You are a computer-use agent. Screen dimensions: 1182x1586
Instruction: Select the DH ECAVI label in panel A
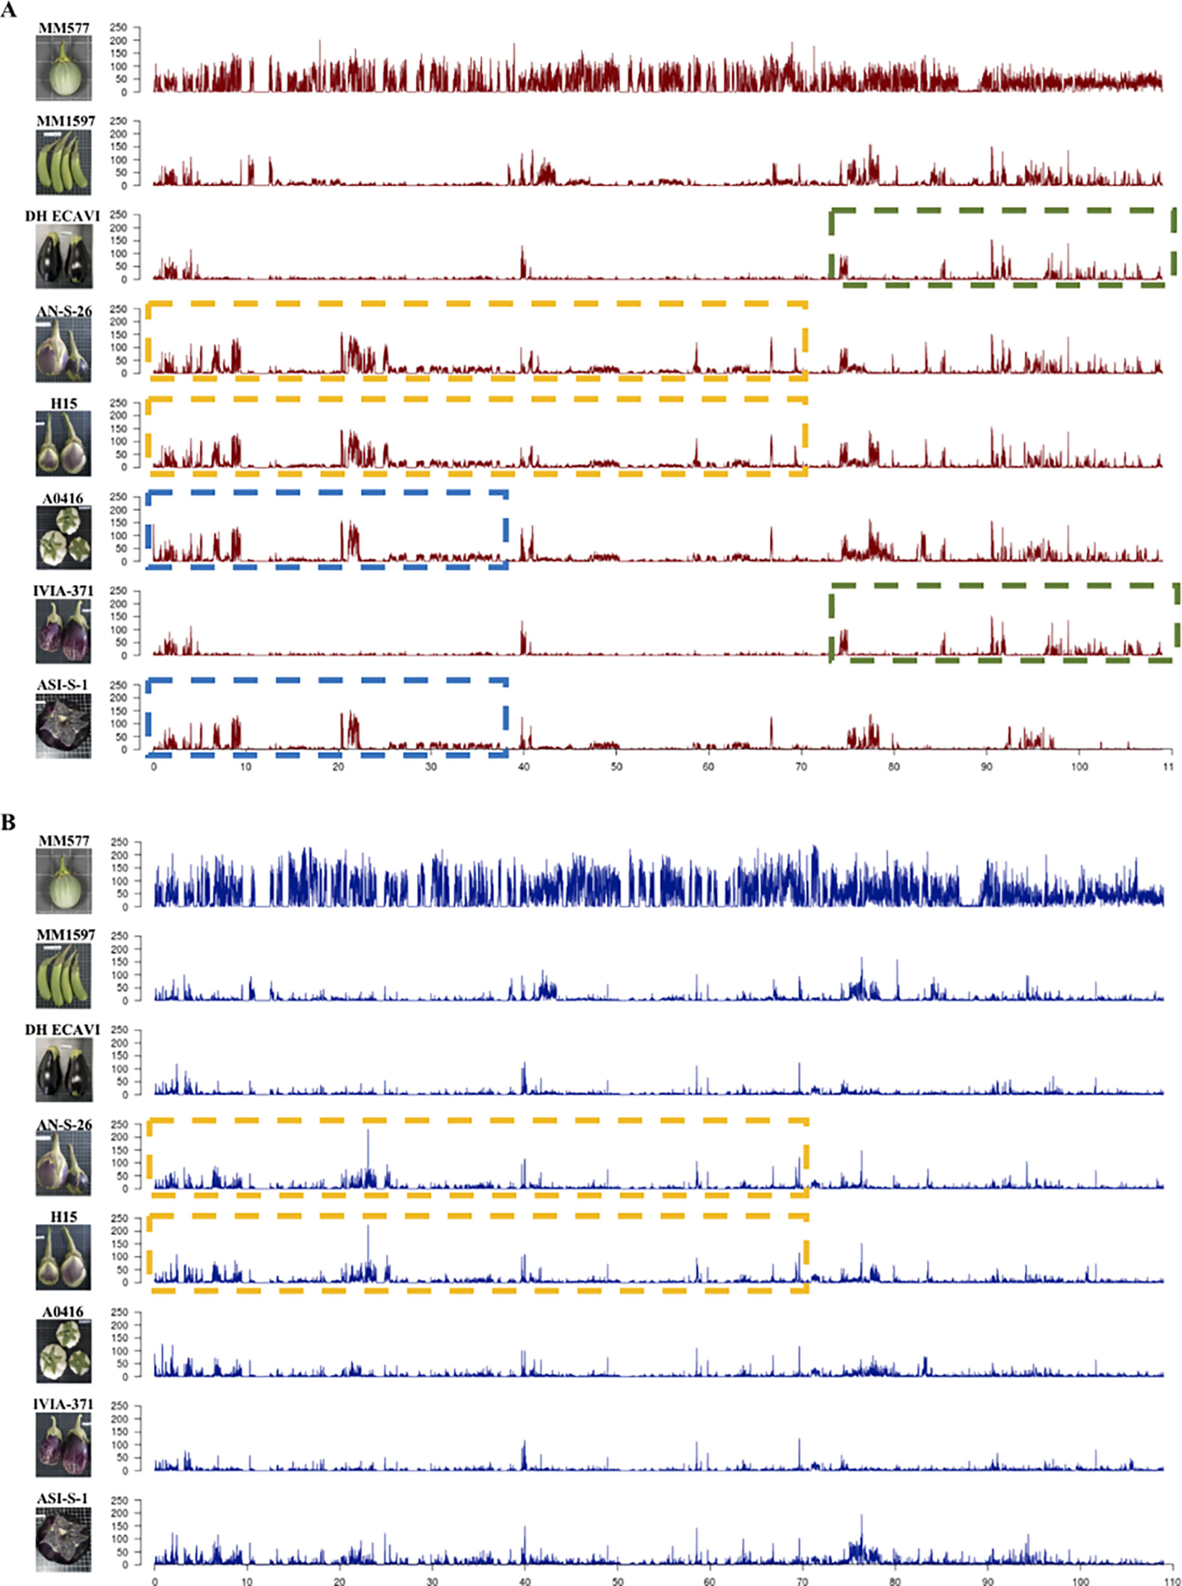[63, 216]
